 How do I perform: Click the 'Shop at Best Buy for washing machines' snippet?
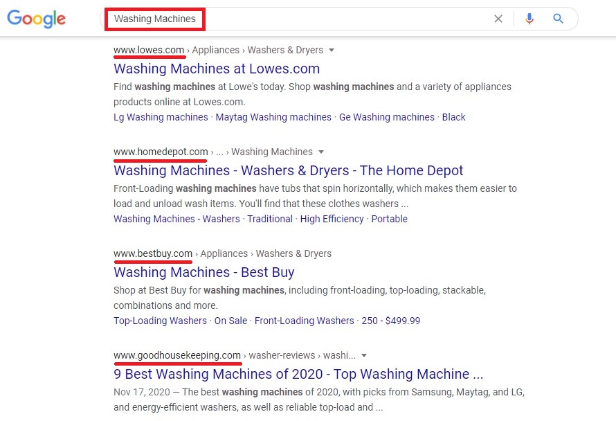point(300,298)
